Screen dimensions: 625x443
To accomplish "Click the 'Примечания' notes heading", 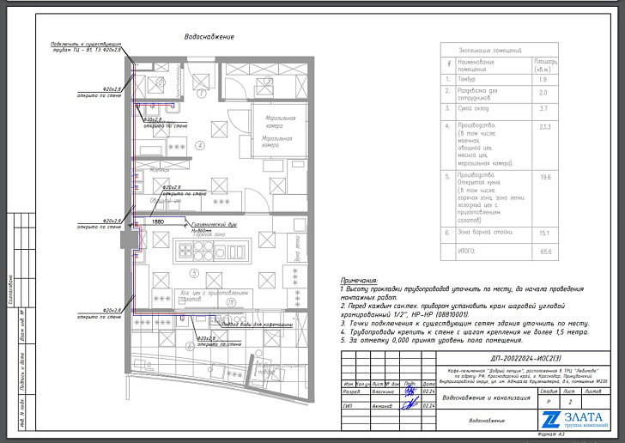I will (x=359, y=281).
